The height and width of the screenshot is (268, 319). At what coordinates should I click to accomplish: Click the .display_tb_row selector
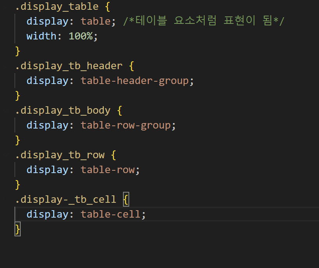(60, 155)
